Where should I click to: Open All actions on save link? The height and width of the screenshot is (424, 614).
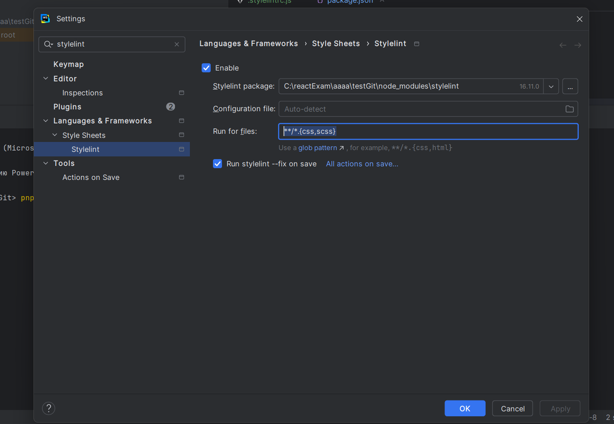point(362,164)
